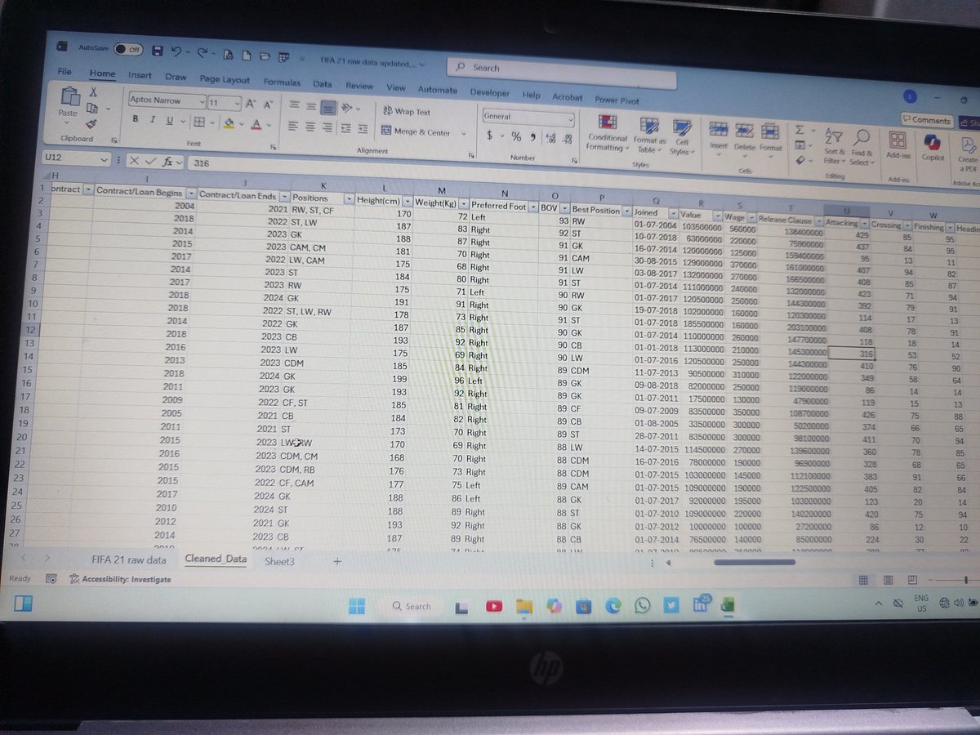Click the Copy icon in Clipboard group

[x=92, y=108]
